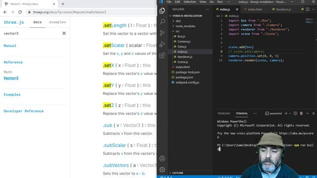Switch to examples tab on three.js site
The height and width of the screenshot is (178, 317).
pos(57,22)
